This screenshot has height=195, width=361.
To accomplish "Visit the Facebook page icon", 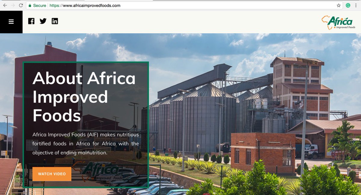I will click(31, 21).
